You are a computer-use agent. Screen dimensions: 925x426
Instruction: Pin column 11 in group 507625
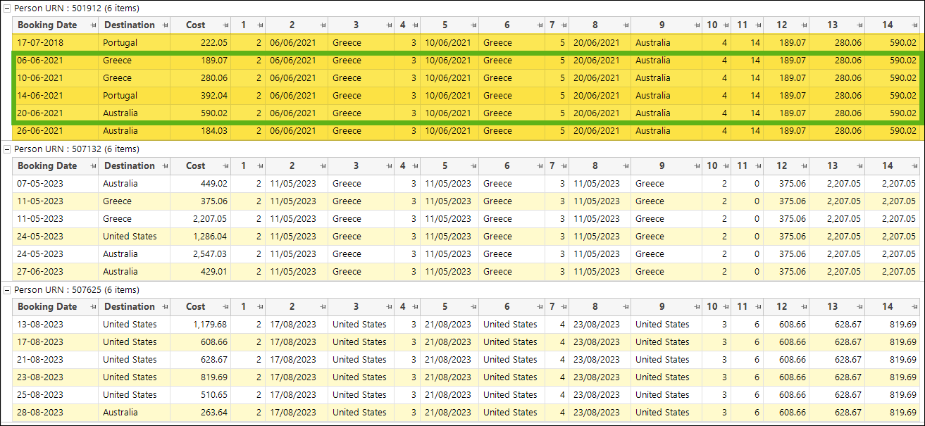click(758, 307)
